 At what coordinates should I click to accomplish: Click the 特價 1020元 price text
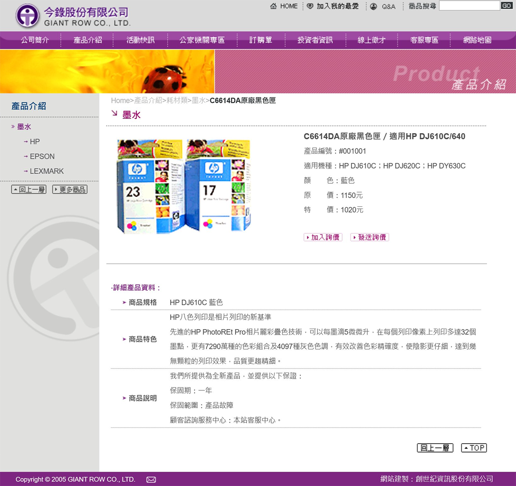(333, 210)
